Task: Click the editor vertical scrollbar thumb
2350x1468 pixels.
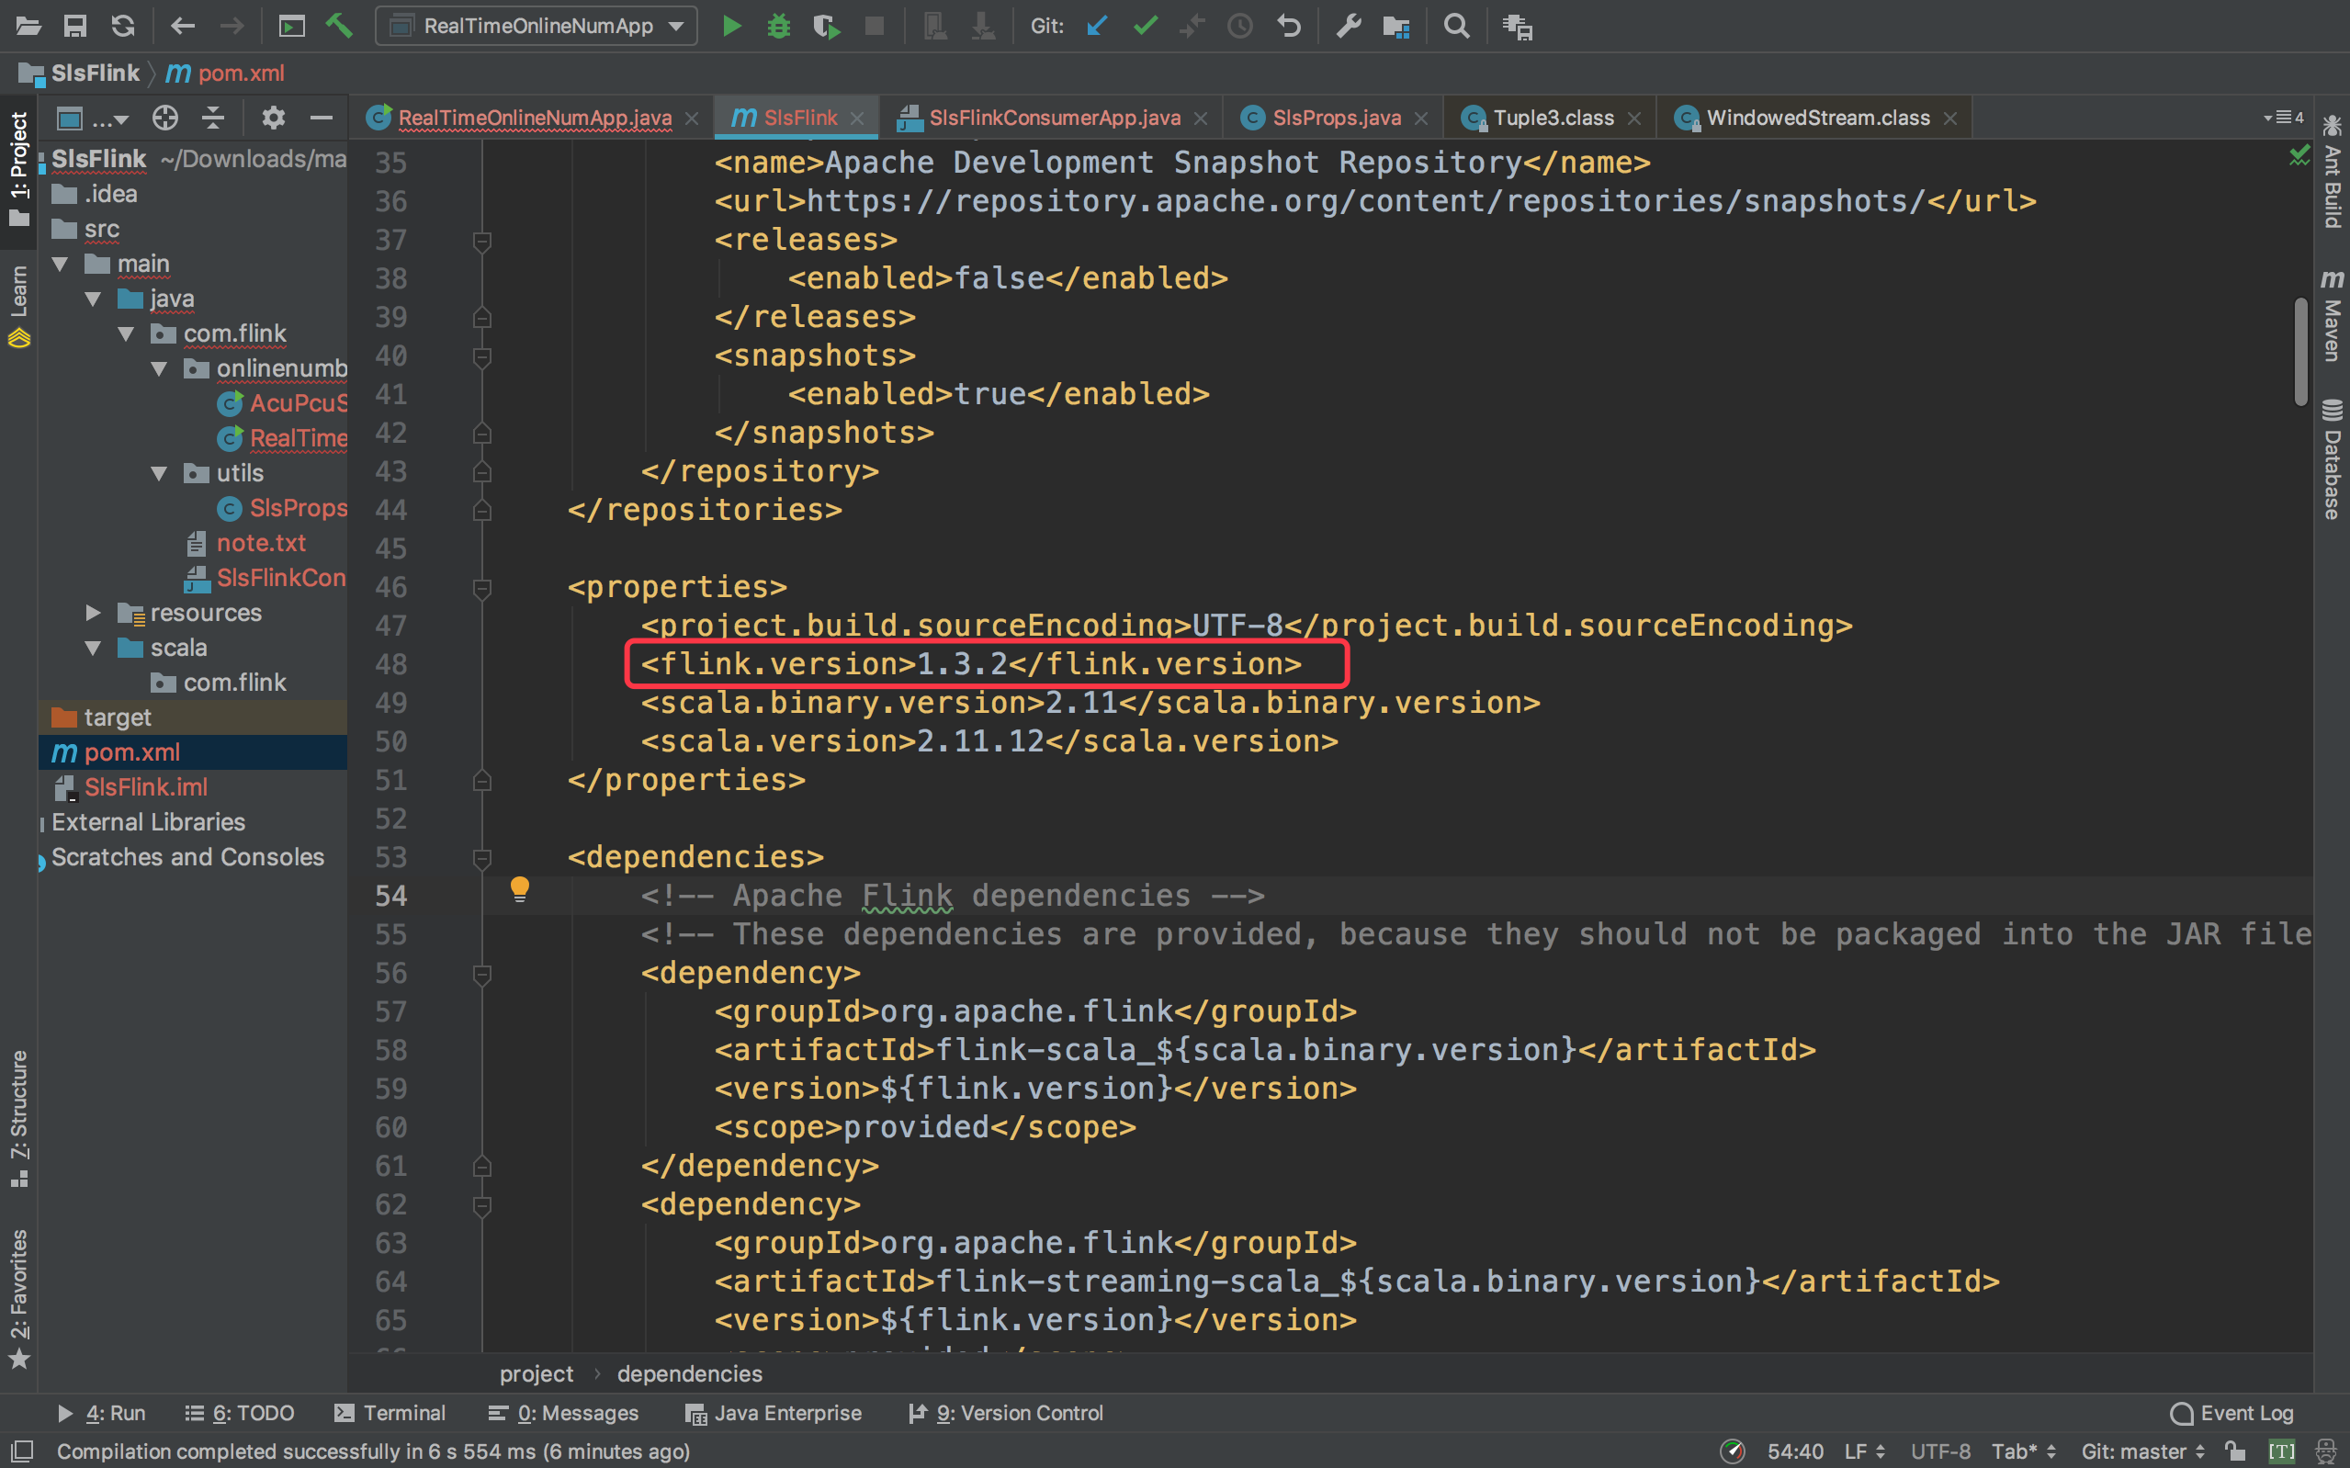Action: (x=2300, y=352)
